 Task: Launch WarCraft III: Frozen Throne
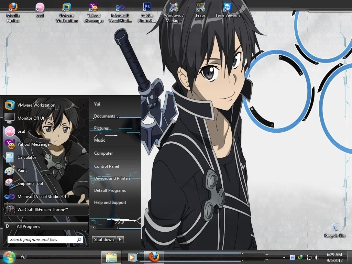(x=46, y=210)
